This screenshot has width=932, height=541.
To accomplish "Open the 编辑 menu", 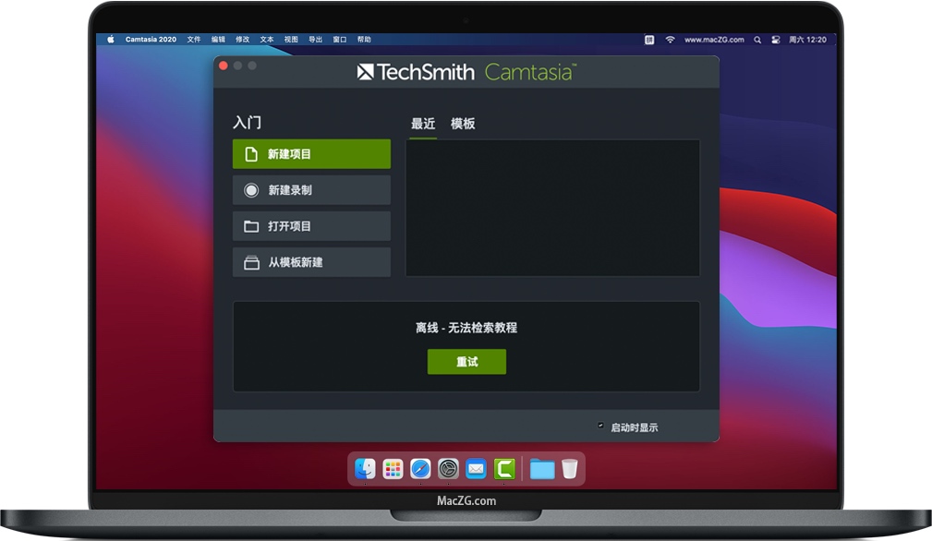I will (x=218, y=40).
